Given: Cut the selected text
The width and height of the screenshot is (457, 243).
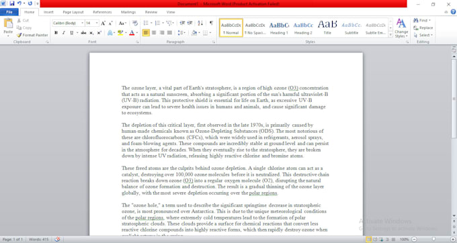Looking at the screenshot, I should [23, 20].
